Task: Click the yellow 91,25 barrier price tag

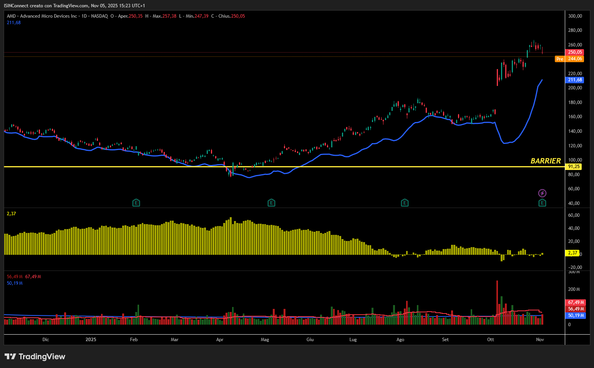Action: (574, 167)
